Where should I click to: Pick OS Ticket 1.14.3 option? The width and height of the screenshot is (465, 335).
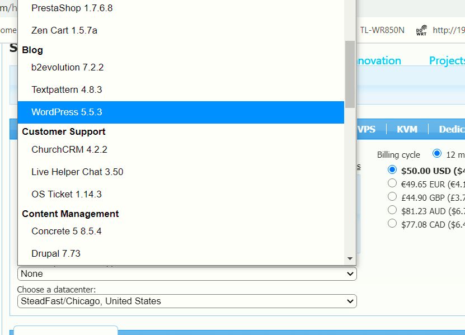pyautogui.click(x=181, y=194)
